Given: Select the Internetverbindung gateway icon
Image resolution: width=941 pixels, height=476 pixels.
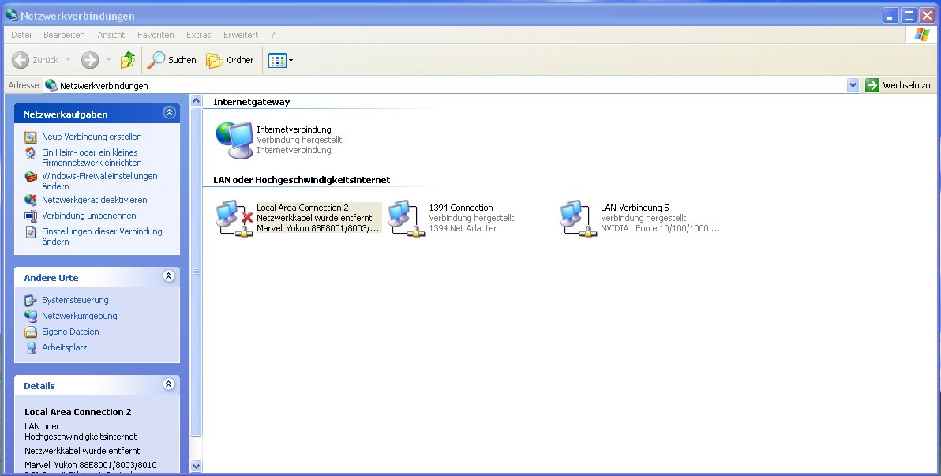Looking at the screenshot, I should 234,139.
